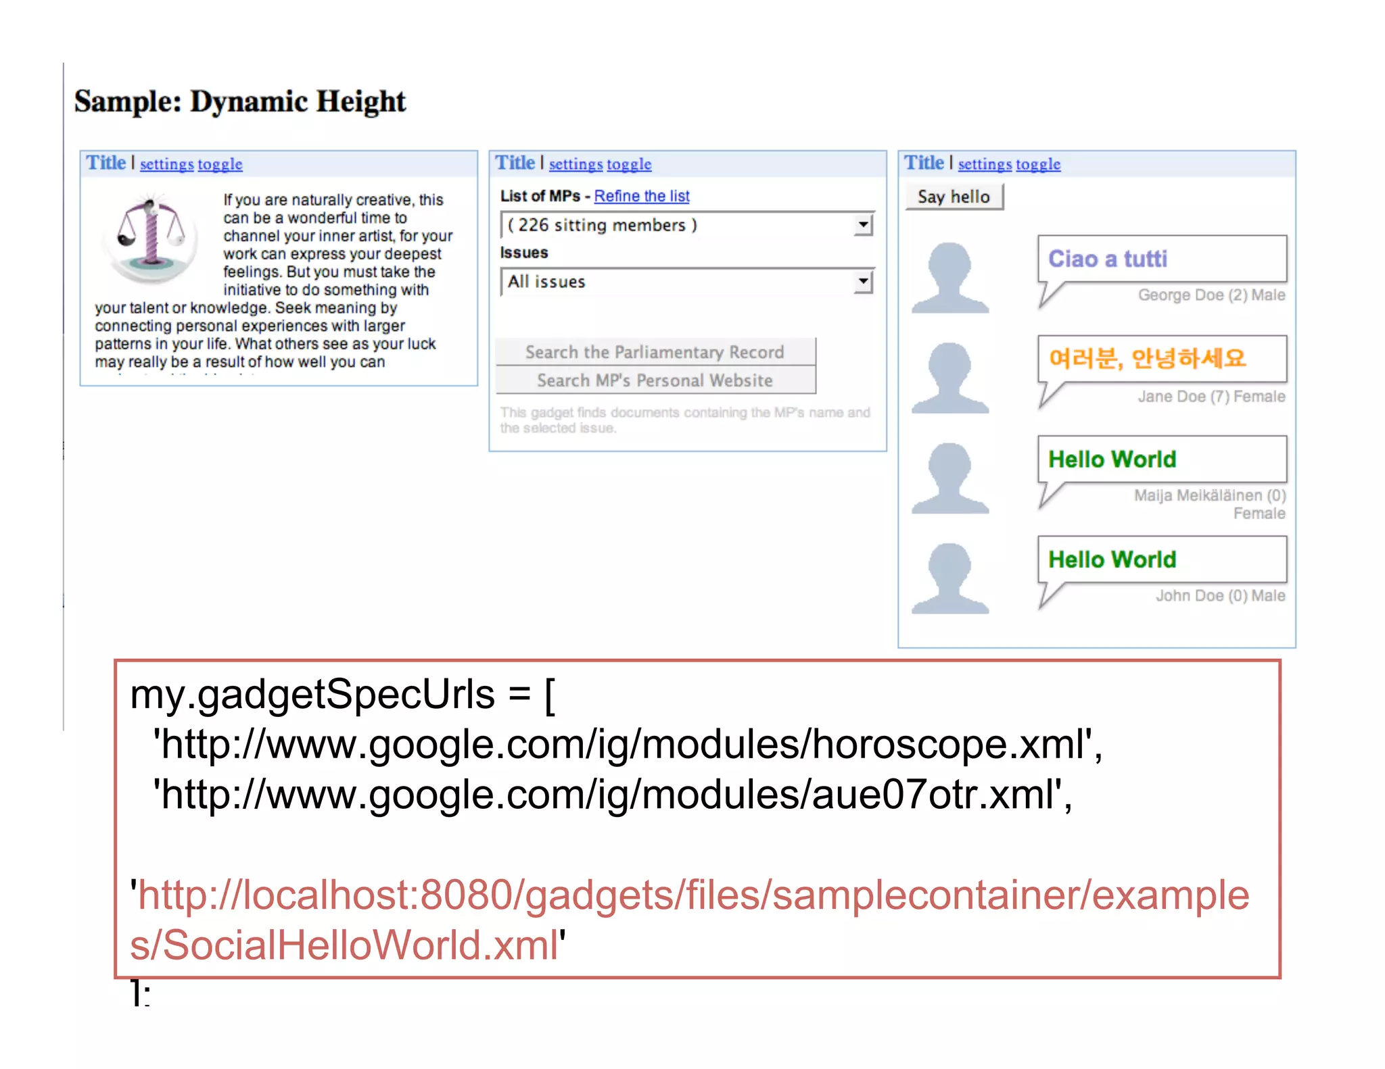Click the Ciao a tutti speech bubble
The height and width of the screenshot is (1069, 1385).
point(1161,259)
